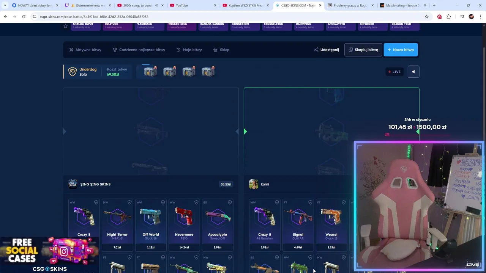Click the Underdog mode badge icon
Image resolution: width=486 pixels, height=273 pixels.
[x=72, y=72]
